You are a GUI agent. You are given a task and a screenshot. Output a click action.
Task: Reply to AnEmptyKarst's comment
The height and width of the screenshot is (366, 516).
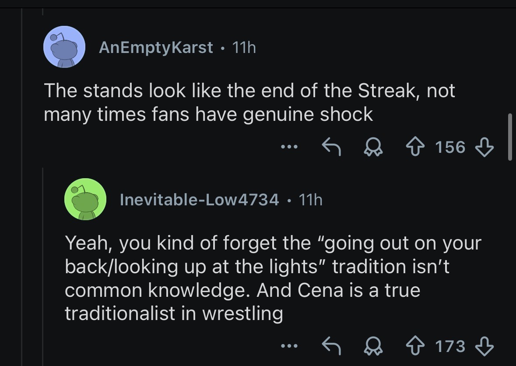click(x=332, y=147)
